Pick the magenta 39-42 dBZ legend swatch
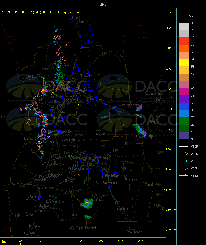 pyautogui.click(x=184, y=92)
